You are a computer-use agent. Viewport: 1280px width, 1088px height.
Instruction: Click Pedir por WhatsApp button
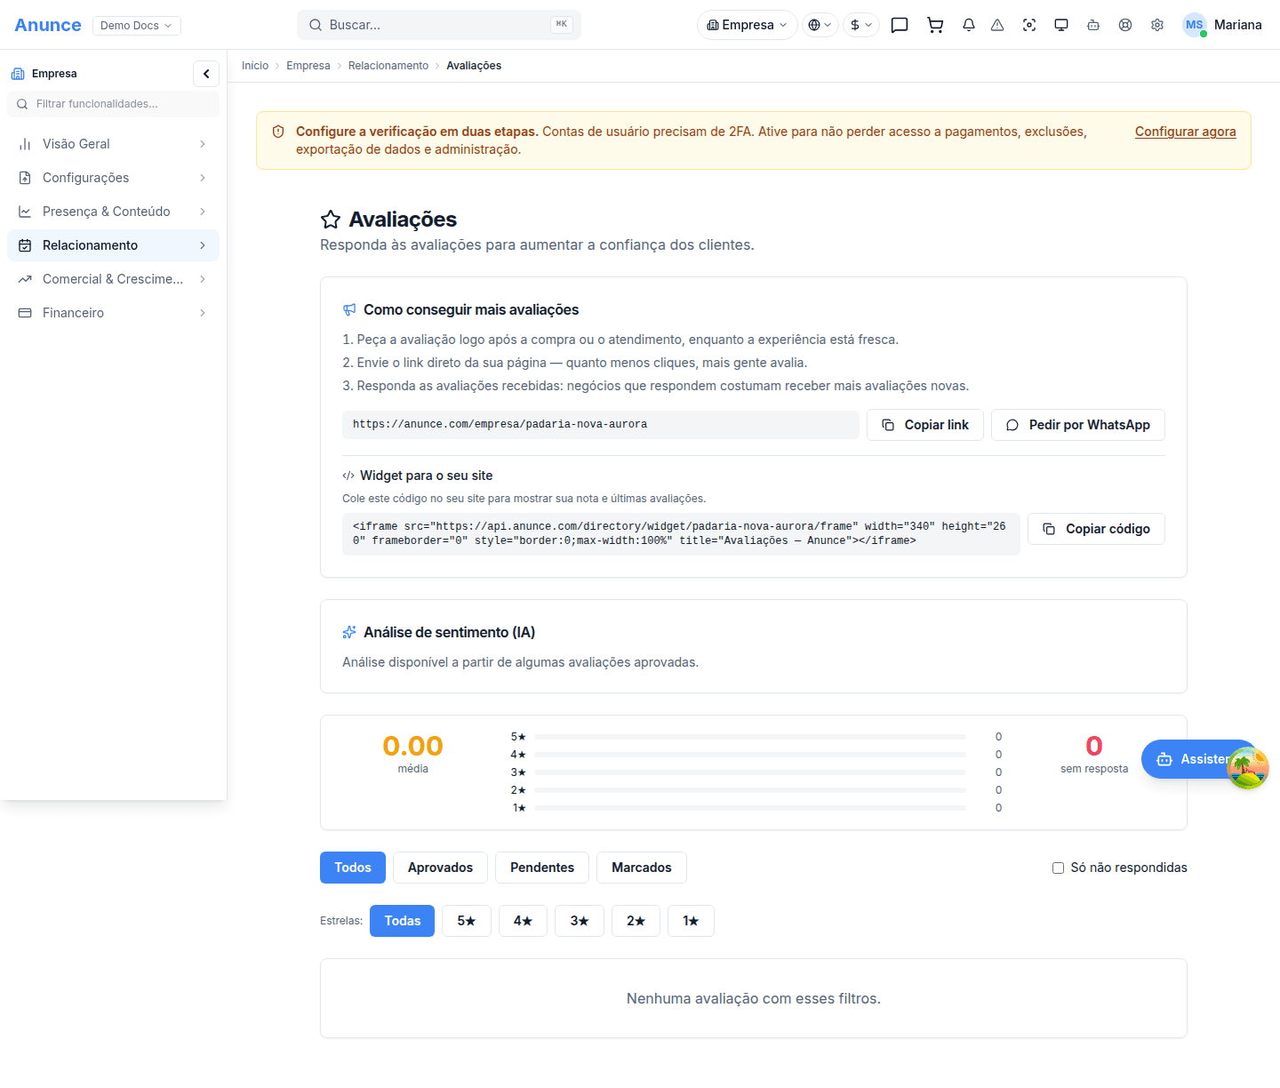[1078, 425]
